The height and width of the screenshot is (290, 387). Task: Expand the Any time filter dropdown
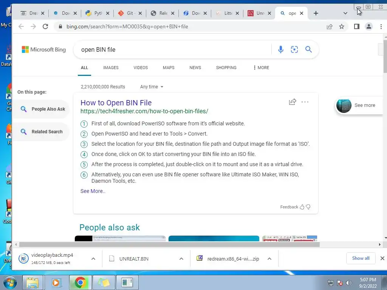click(152, 87)
